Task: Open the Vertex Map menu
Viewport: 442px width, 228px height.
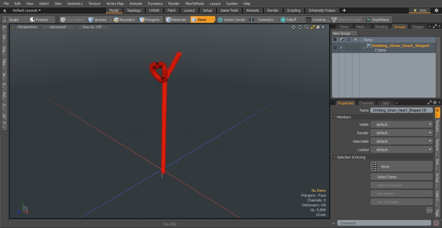Action: [115, 4]
